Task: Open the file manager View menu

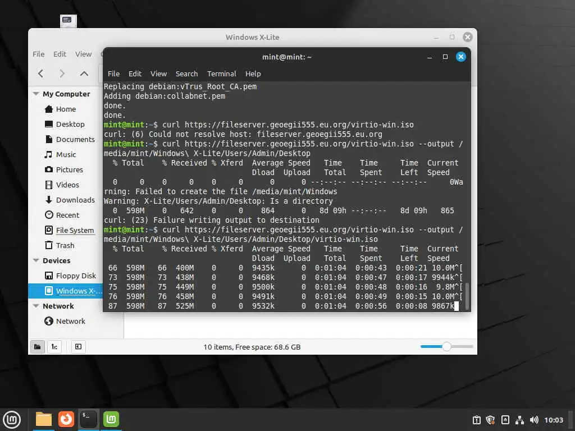Action: coord(83,54)
